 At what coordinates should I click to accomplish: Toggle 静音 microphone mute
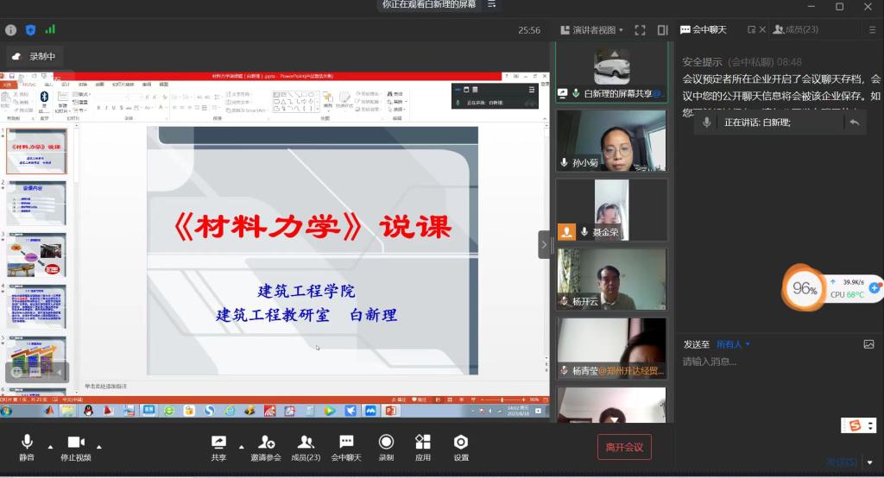(27, 447)
